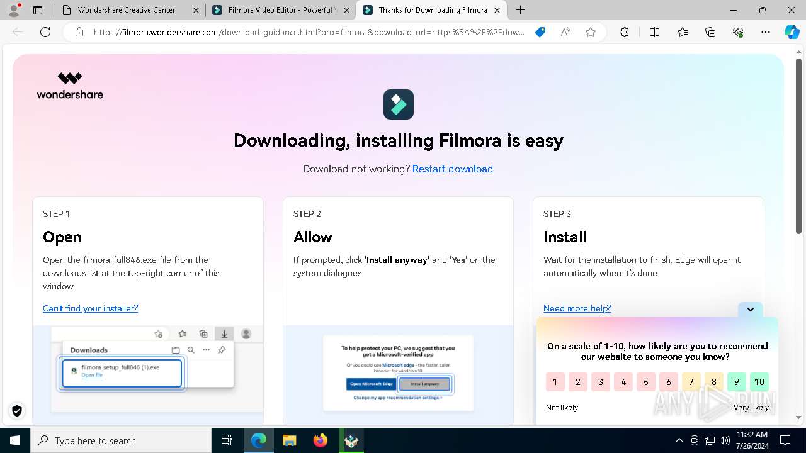Viewport: 806px width, 453px height.
Task: Add page to favorites star
Action: [x=591, y=32]
